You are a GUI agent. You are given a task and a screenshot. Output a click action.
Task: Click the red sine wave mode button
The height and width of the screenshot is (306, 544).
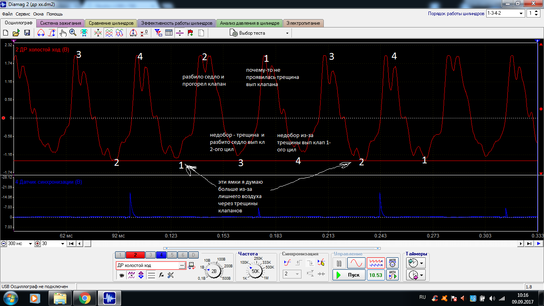pos(356,263)
